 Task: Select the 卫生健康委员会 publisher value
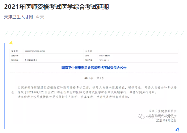(31, 60)
